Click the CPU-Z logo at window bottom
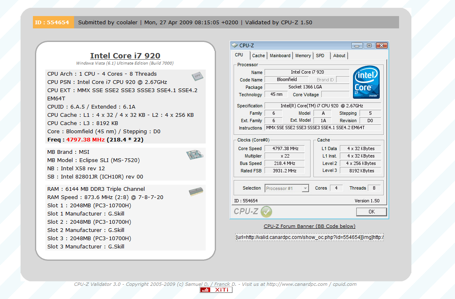The height and width of the screenshot is (299, 455). [x=247, y=211]
